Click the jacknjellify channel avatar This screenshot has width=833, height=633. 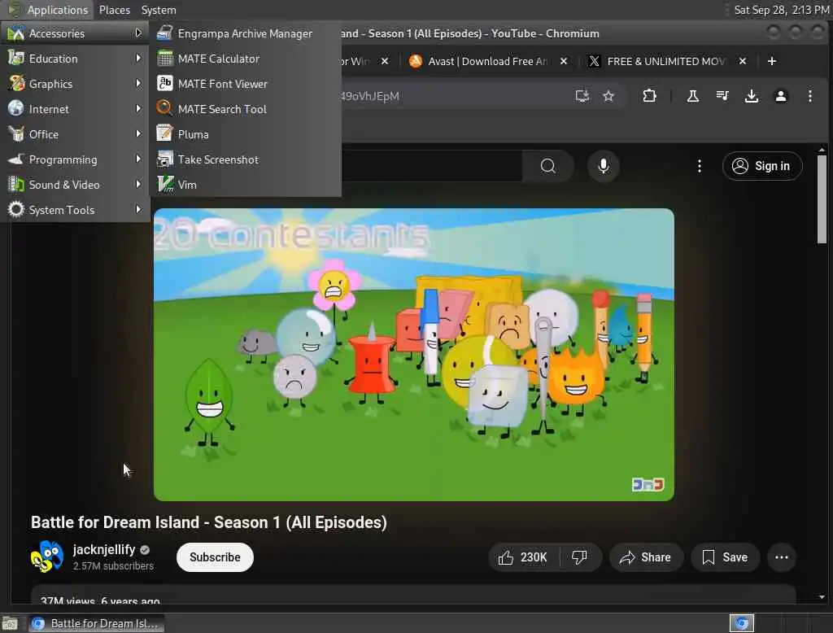click(x=46, y=557)
